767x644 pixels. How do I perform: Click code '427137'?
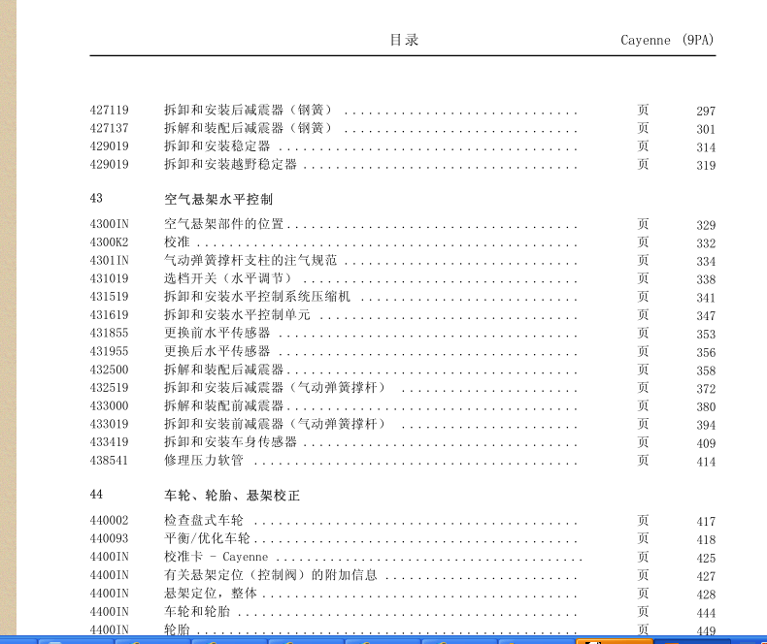[109, 128]
